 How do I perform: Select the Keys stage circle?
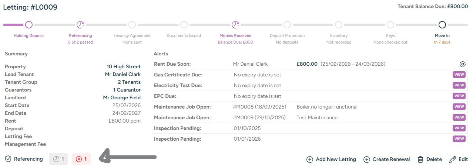(390, 25)
